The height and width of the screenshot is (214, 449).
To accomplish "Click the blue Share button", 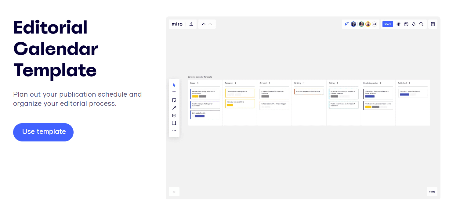I will (x=388, y=24).
